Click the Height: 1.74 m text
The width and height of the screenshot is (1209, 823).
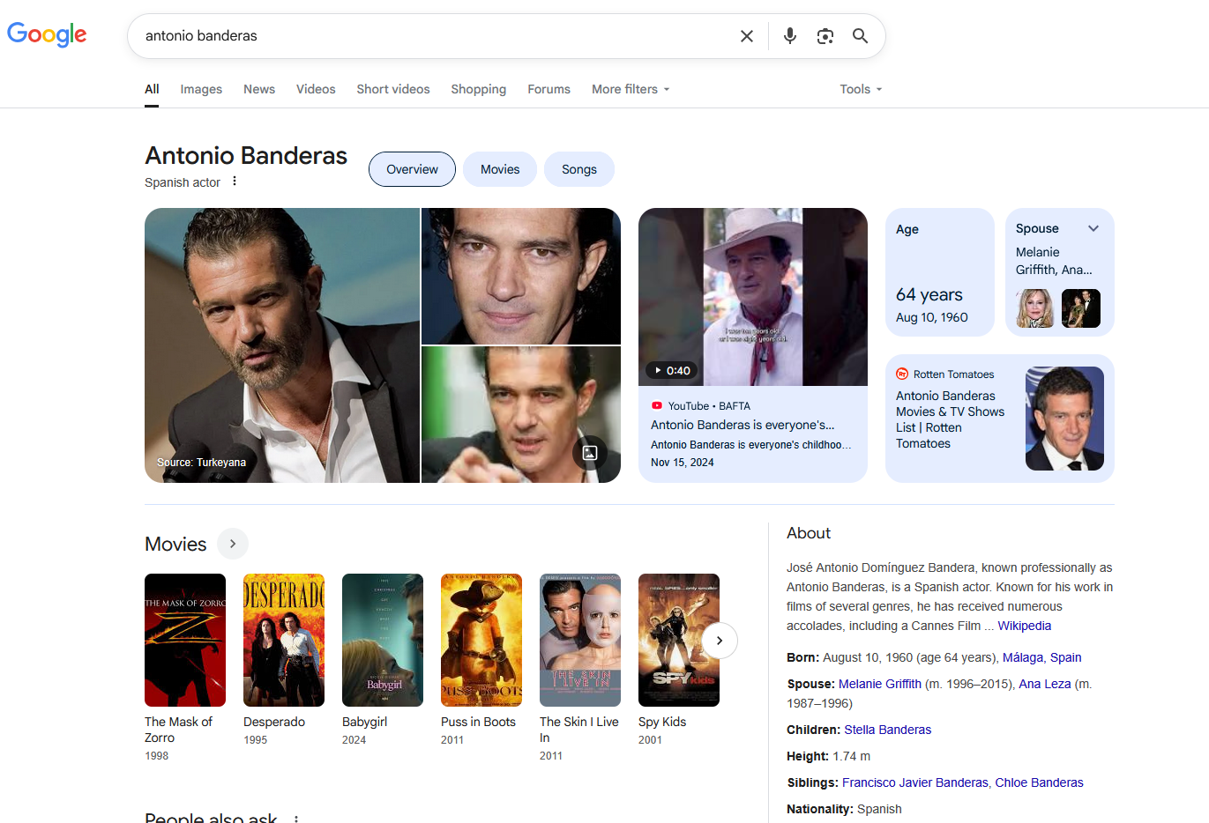pos(829,756)
